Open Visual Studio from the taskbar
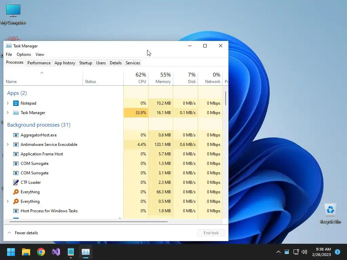Screen dimensions: 347x260 [x=56, y=252]
